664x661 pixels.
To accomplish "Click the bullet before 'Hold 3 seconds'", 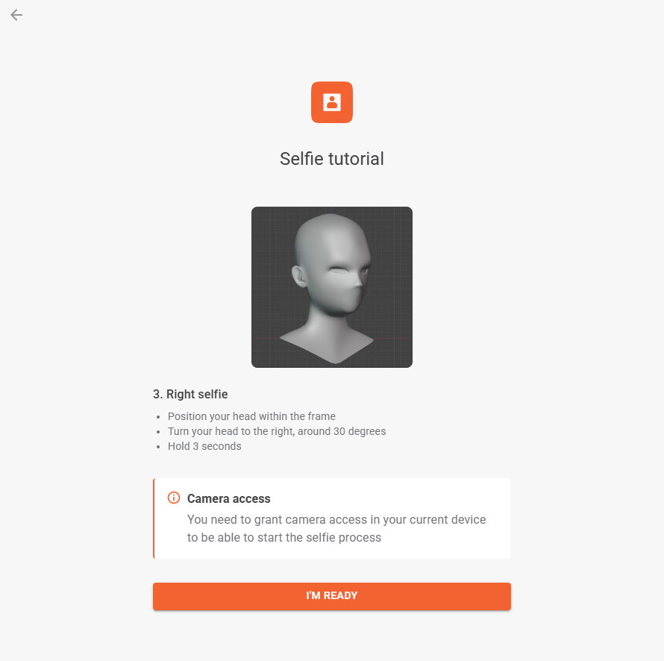I will tap(158, 447).
